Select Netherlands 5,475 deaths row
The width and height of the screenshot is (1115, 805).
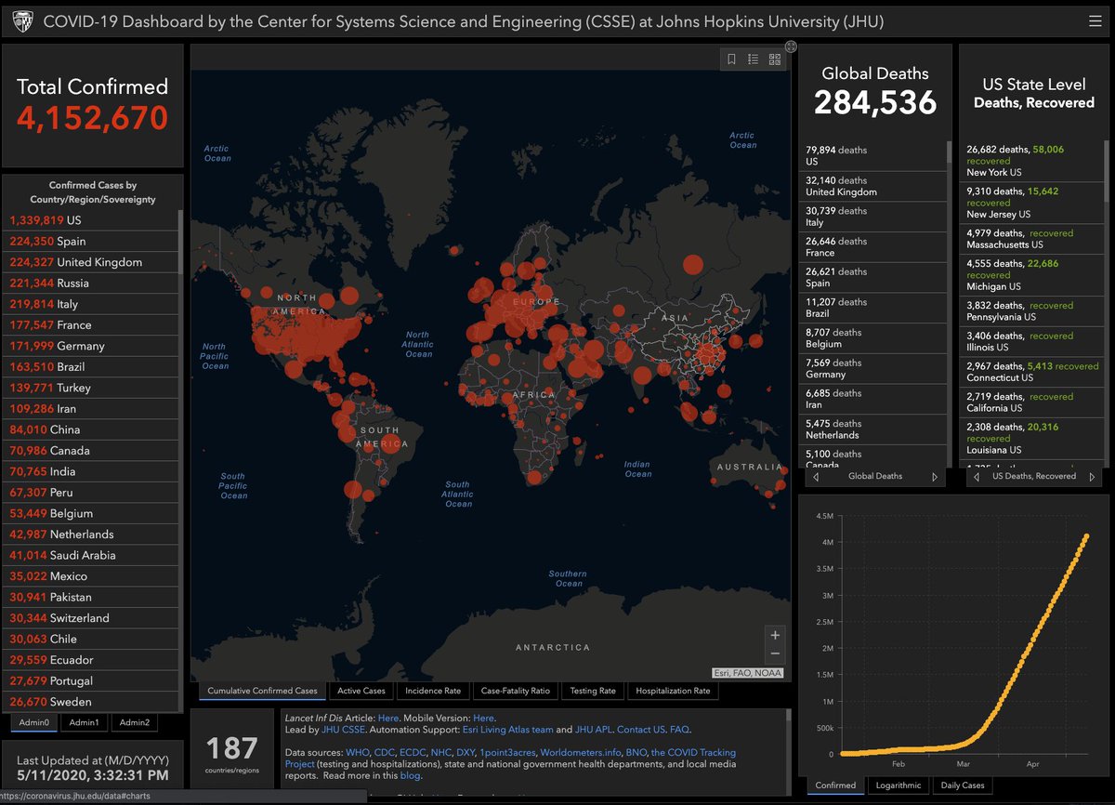tap(872, 429)
